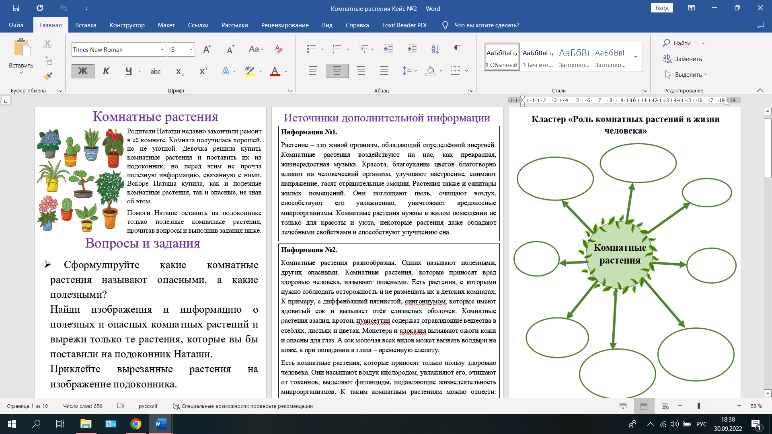The height and width of the screenshot is (434, 772).
Task: Click the Sort A-Z icon
Action: point(435,49)
